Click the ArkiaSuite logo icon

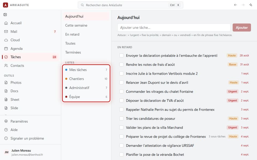point(5,5)
